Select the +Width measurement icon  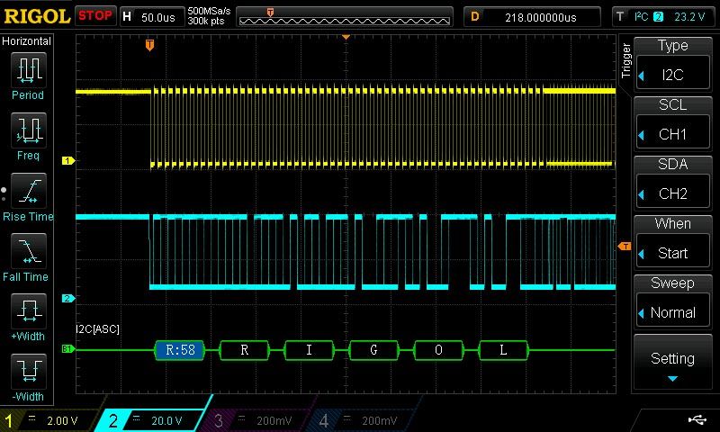coord(27,311)
